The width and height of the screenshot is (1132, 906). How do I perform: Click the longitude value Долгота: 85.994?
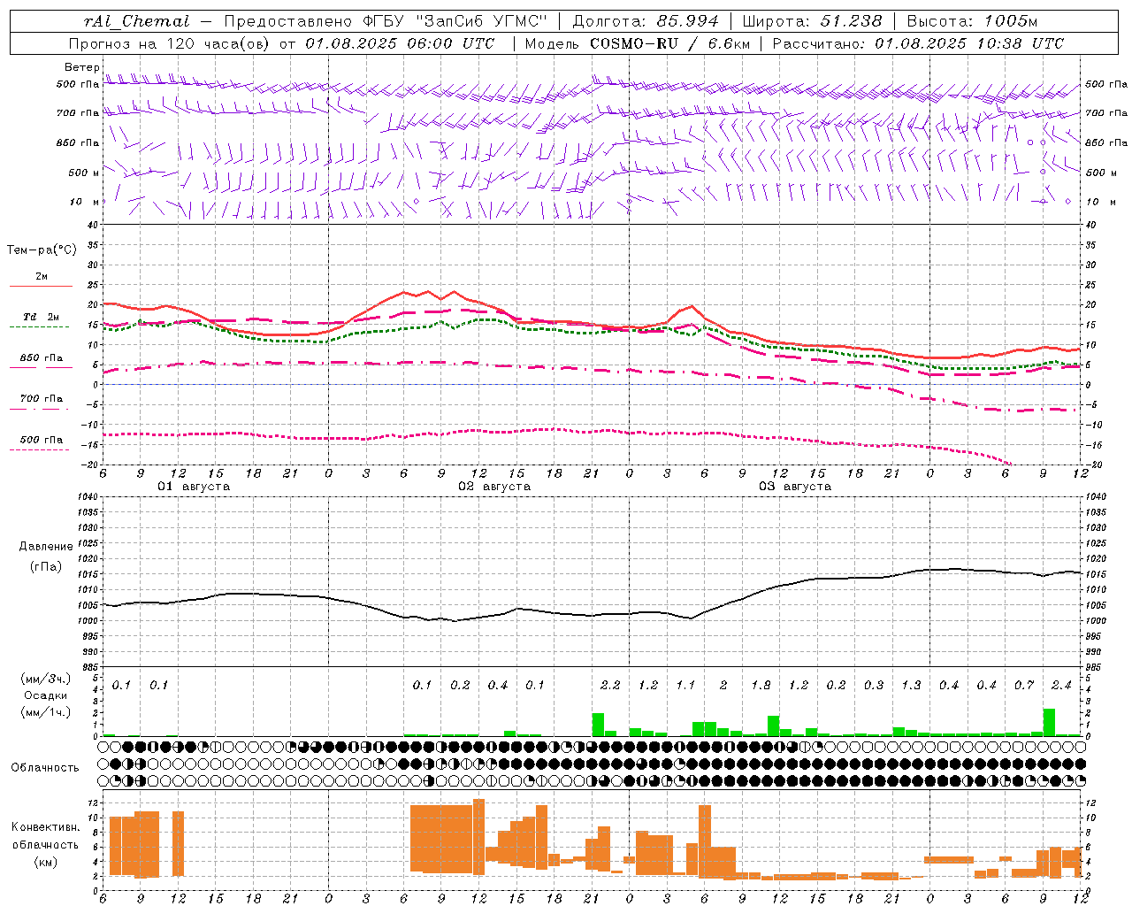(x=646, y=21)
